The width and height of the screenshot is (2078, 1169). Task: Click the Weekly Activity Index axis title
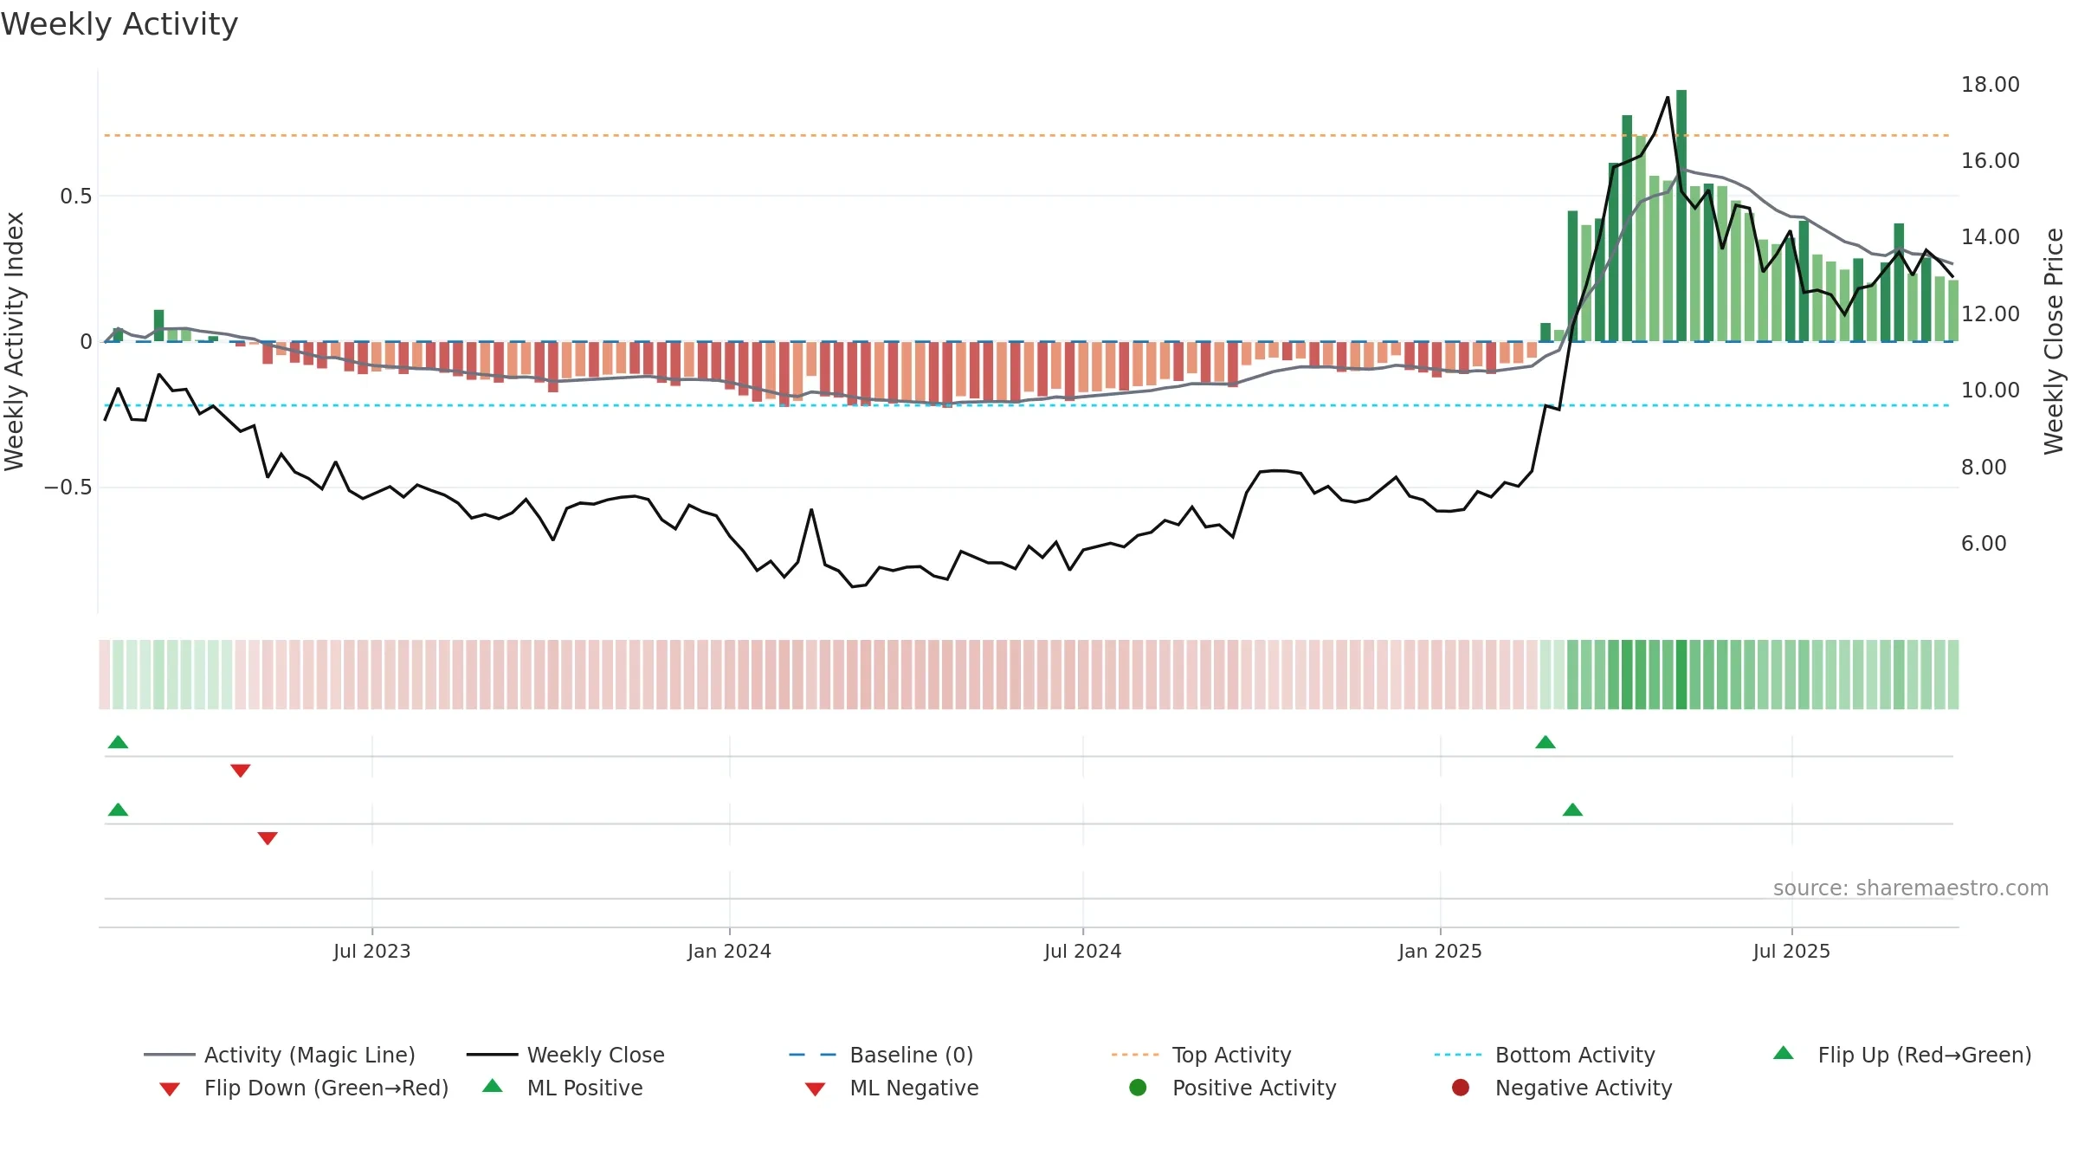point(15,341)
